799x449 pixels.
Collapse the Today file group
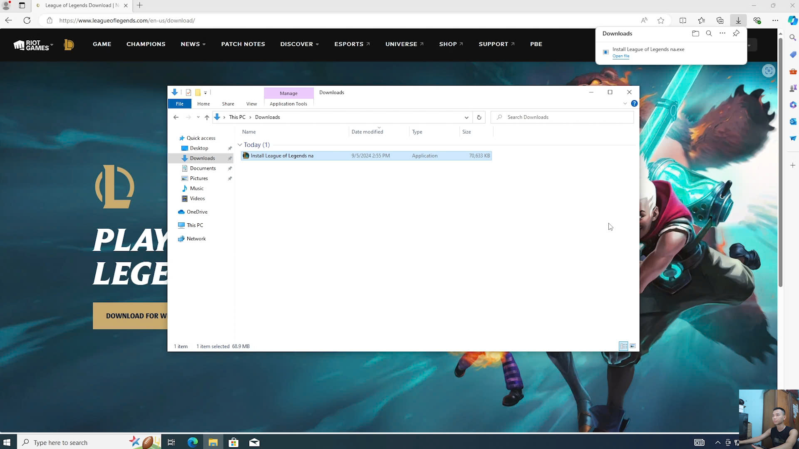[x=240, y=145]
